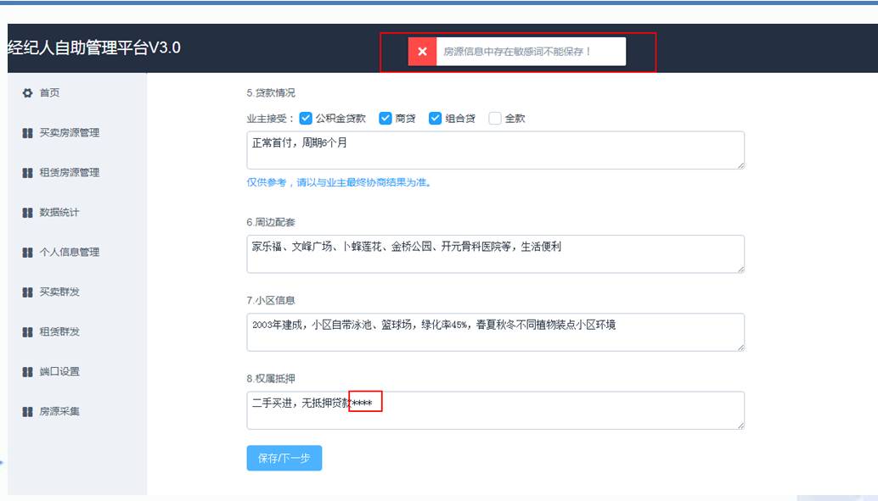Click the gear icon beside 首页
The width and height of the screenshot is (878, 501).
27,93
